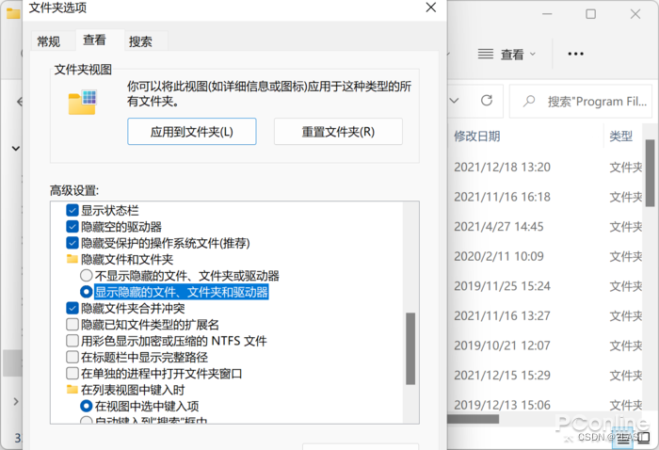Screen dimensions: 659x450
Task: Click the search magnifier icon in Explorer
Action: 529,101
